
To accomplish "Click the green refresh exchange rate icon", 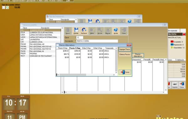I will [7, 8].
